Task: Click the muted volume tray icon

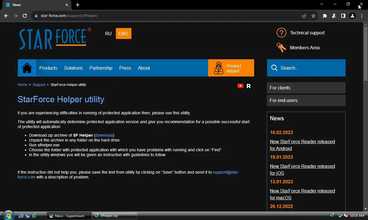Action: click(x=346, y=215)
